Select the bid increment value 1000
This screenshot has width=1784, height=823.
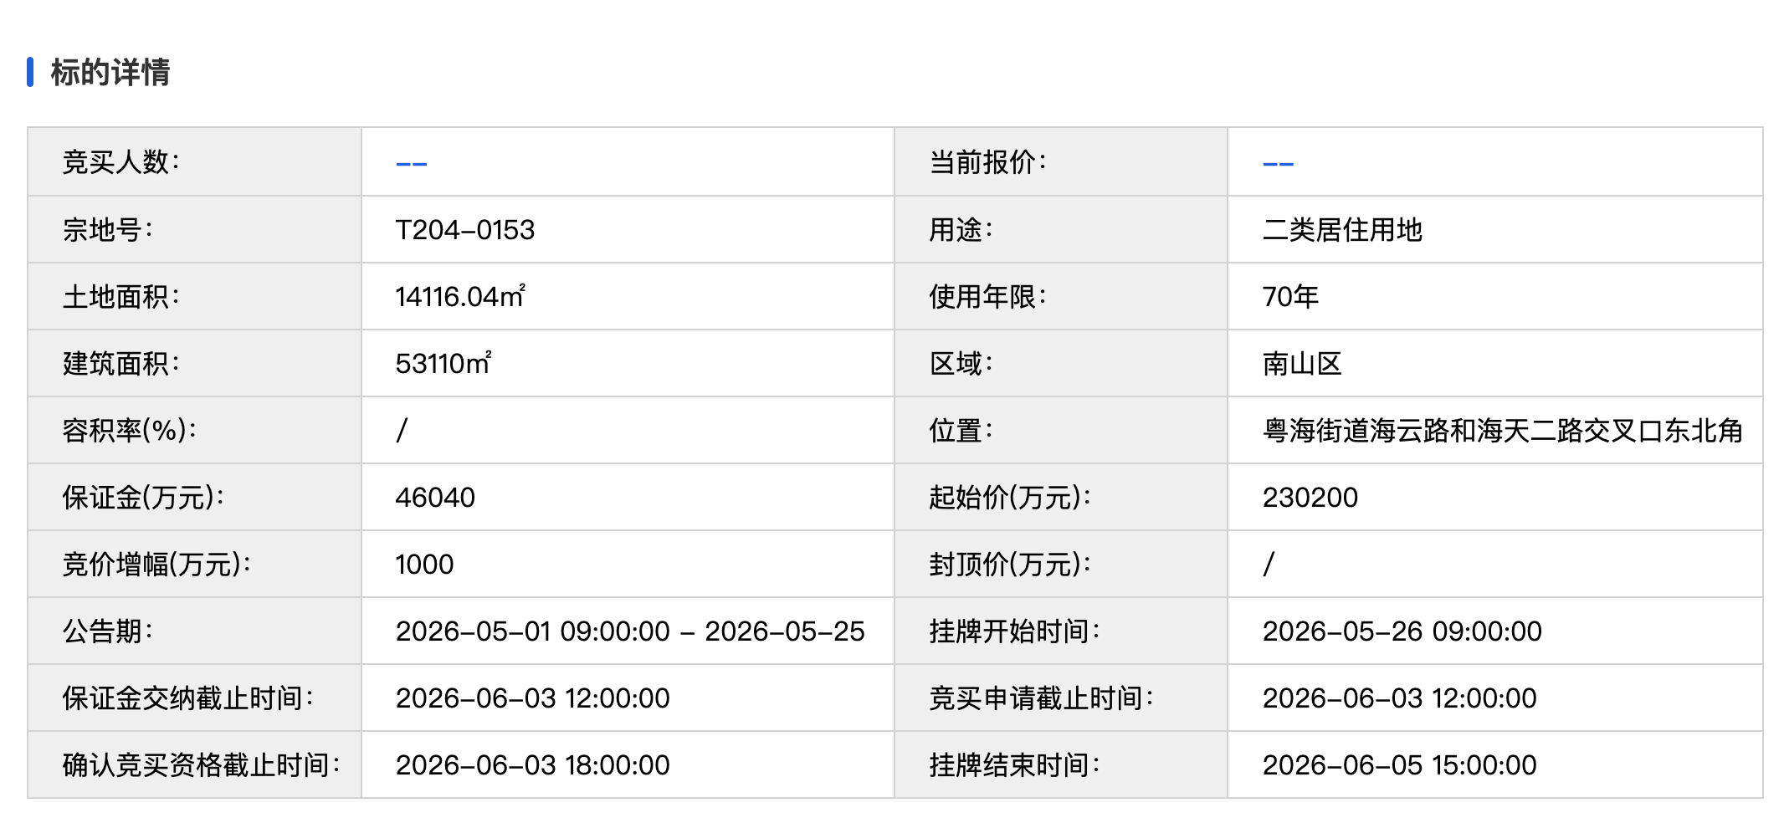424,565
